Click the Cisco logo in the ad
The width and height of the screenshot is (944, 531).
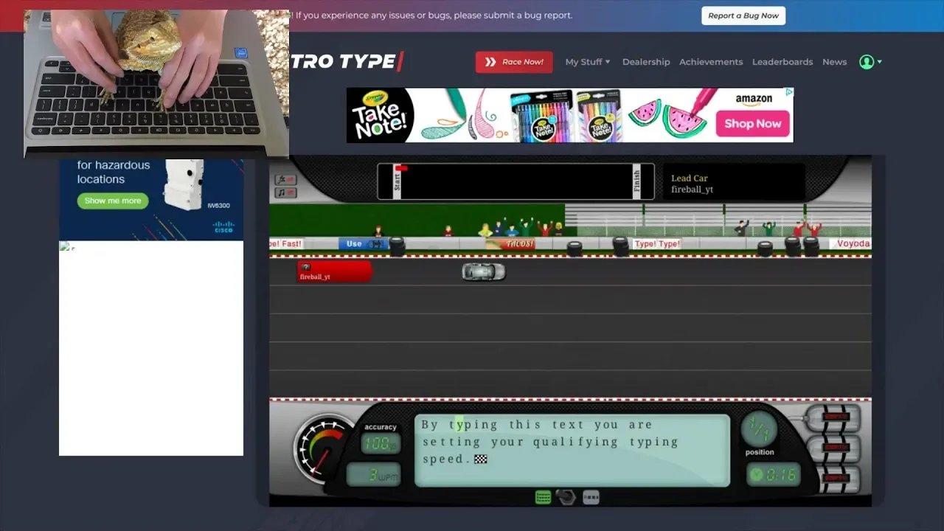(223, 226)
